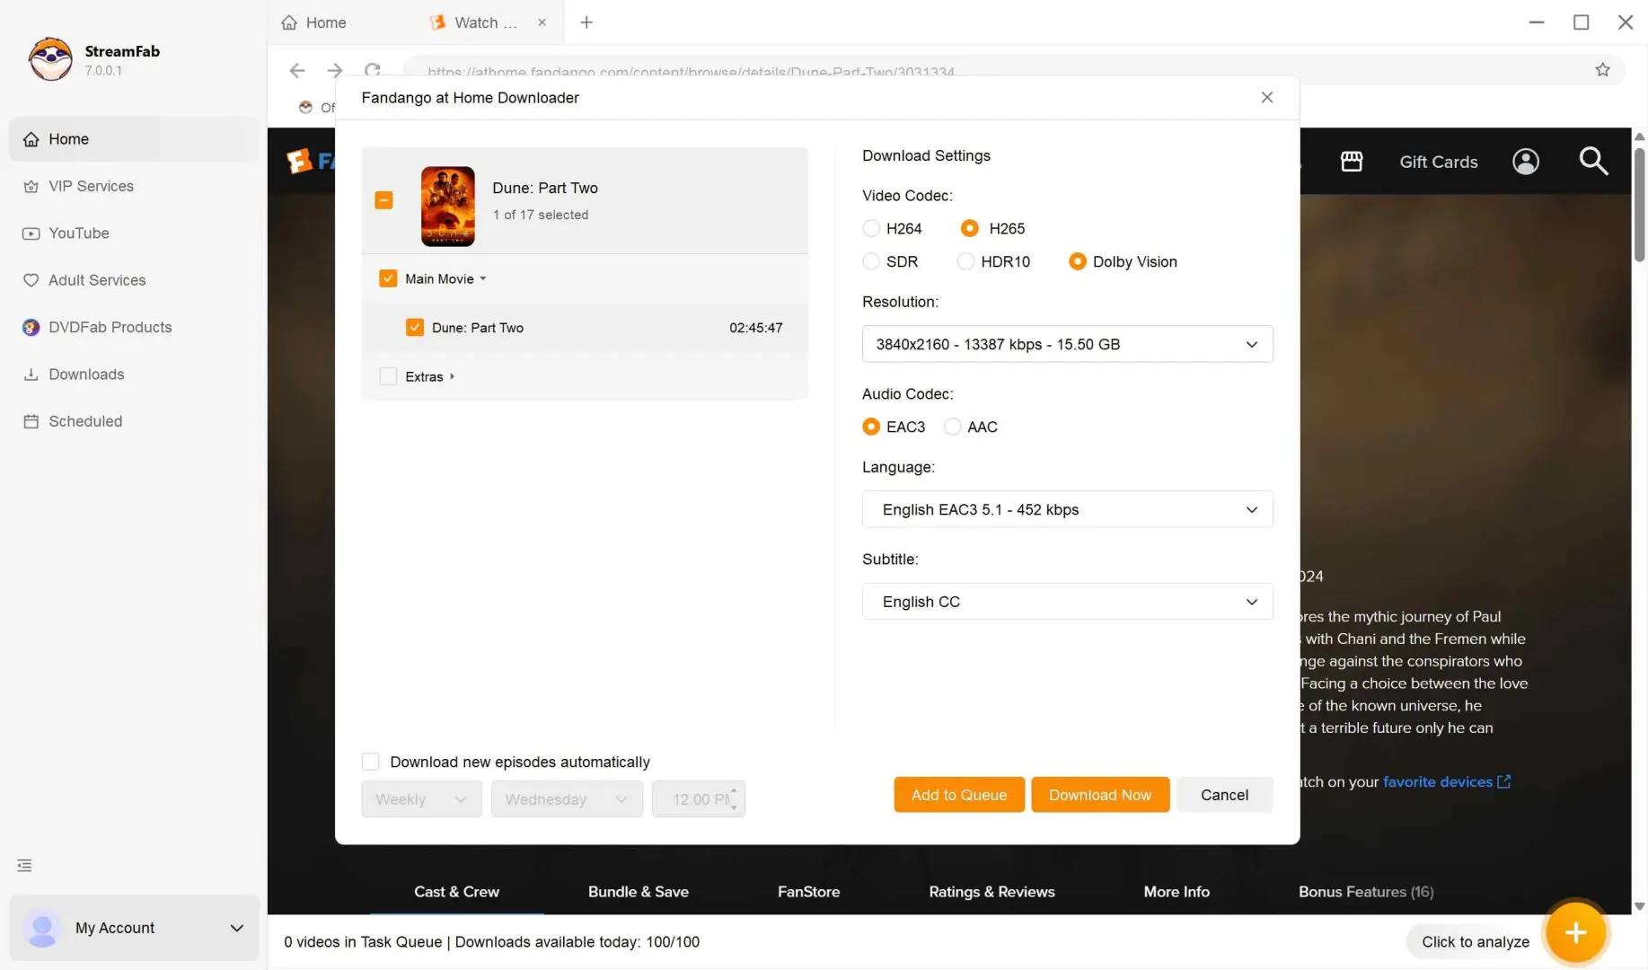Select the AAC audio codec

952,427
